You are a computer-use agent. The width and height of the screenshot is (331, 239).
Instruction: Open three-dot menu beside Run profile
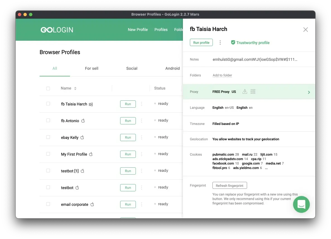(220, 43)
